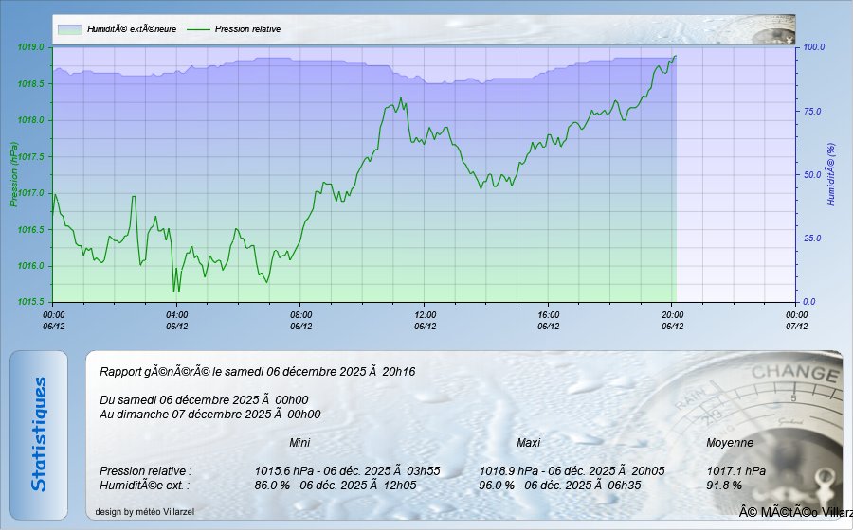Click the 1017.1 hPa average pressure value
Image resolution: width=853 pixels, height=530 pixels.
point(736,470)
